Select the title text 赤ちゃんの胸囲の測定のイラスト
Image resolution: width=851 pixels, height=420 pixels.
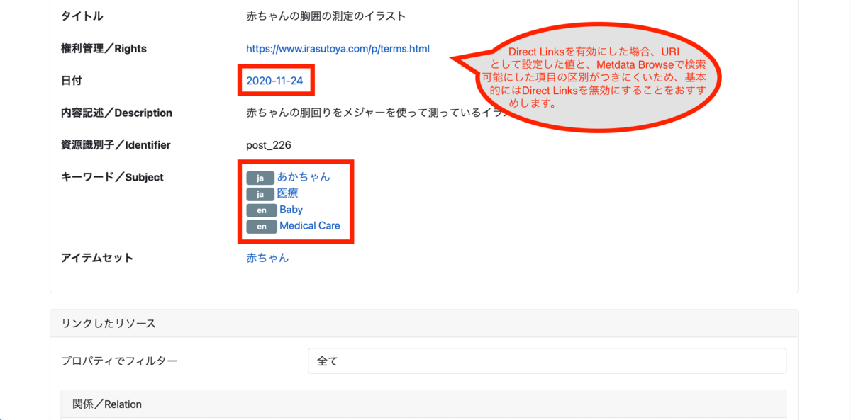pos(326,16)
